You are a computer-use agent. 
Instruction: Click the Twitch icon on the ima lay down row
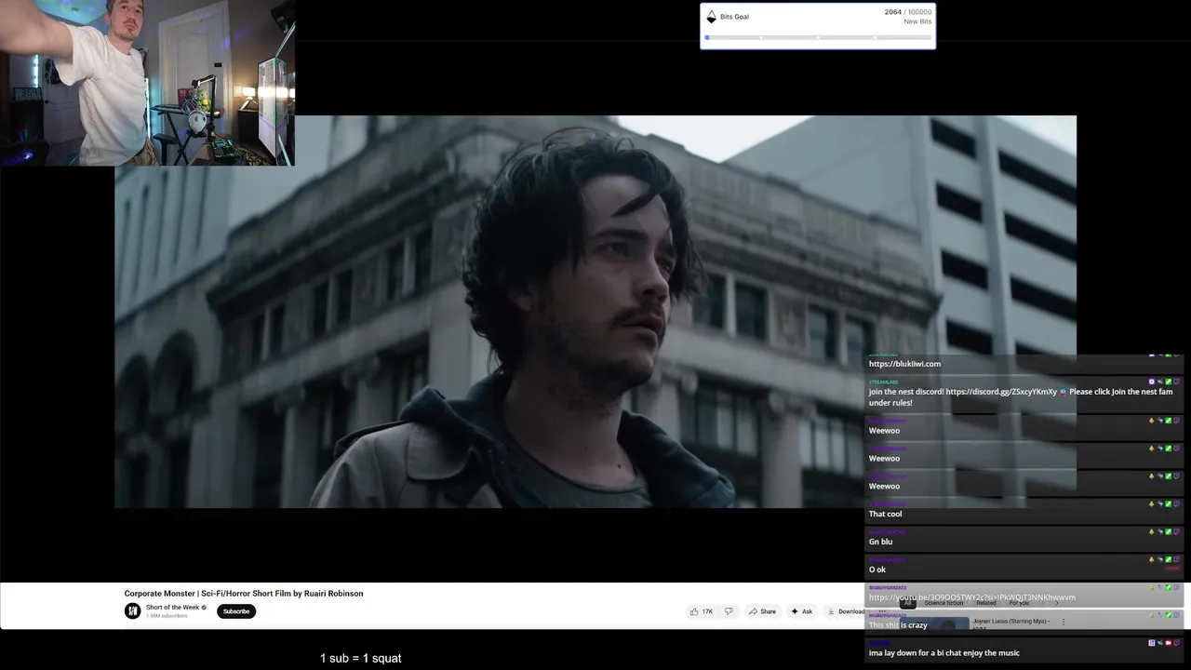click(x=1177, y=643)
